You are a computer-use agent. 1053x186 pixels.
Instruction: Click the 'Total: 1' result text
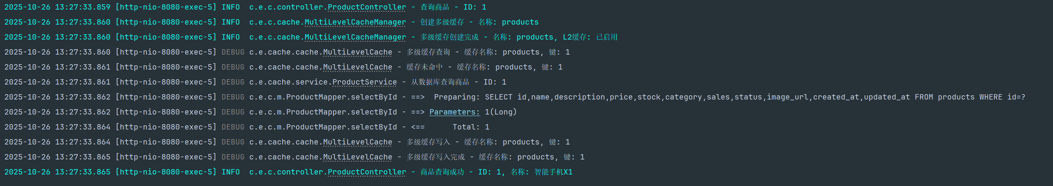tap(471, 127)
